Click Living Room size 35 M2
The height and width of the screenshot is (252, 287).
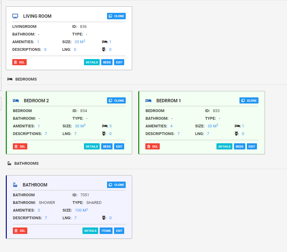click(80, 42)
